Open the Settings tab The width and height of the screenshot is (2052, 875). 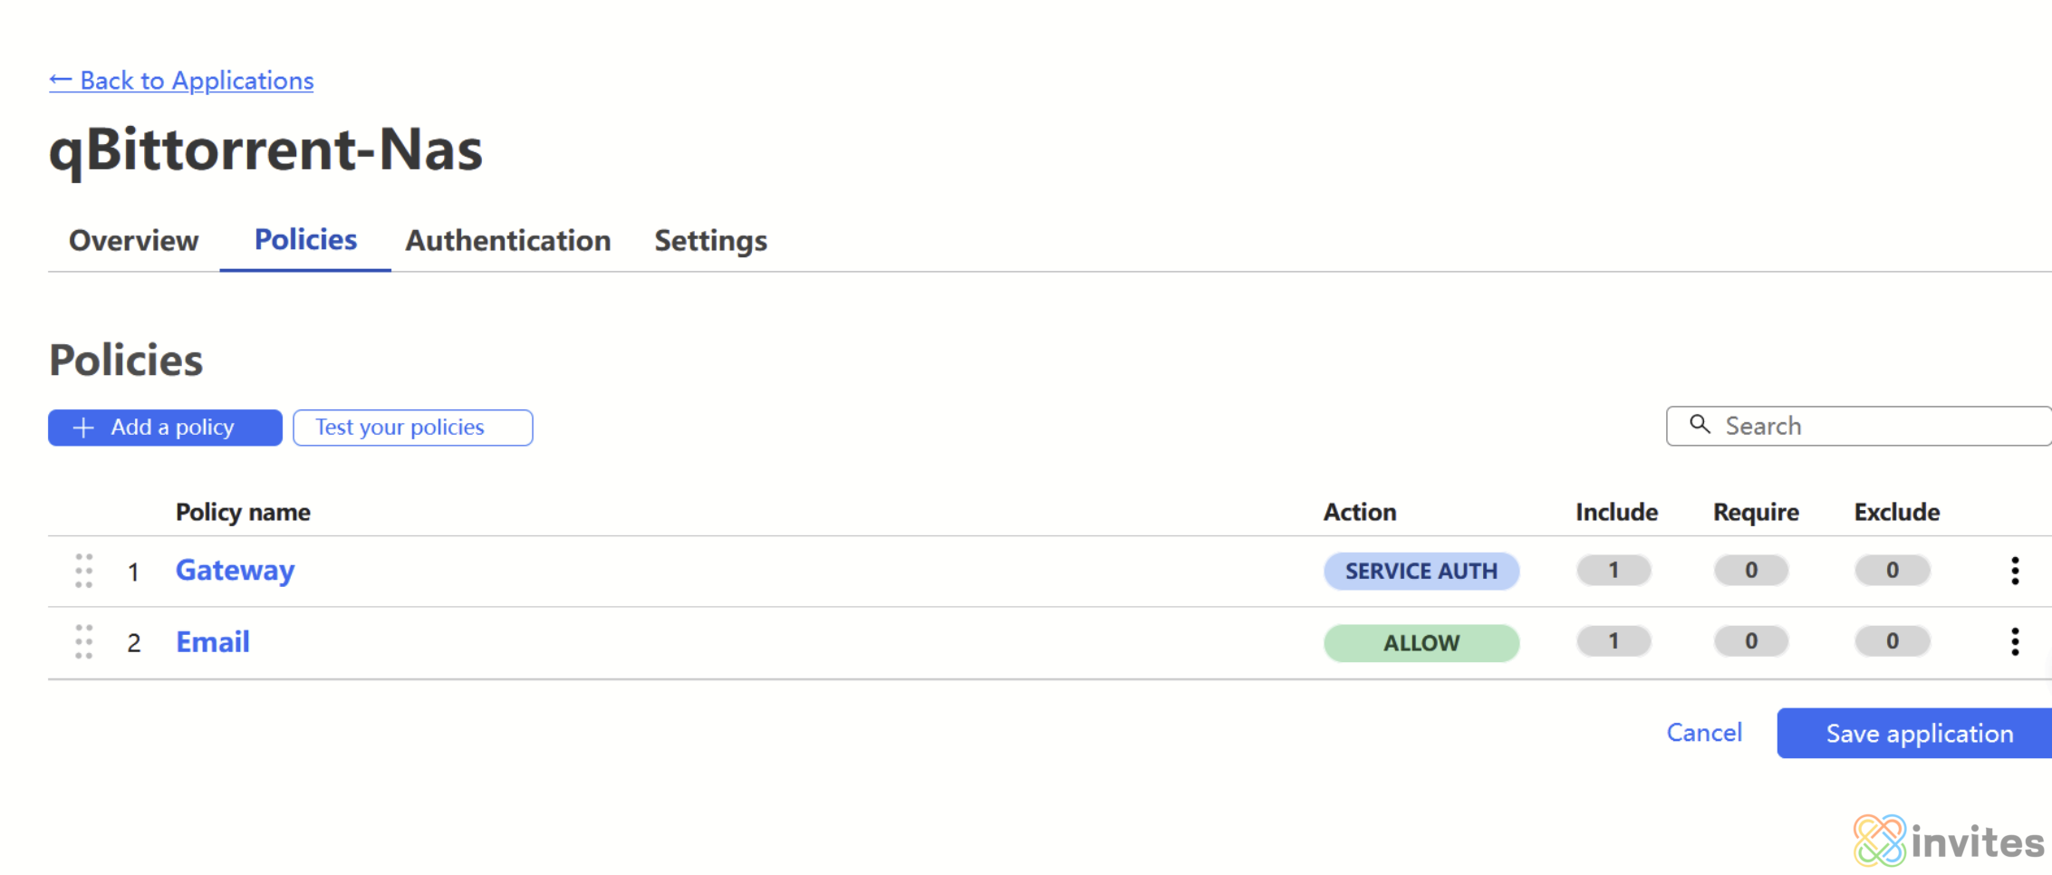[x=710, y=240]
